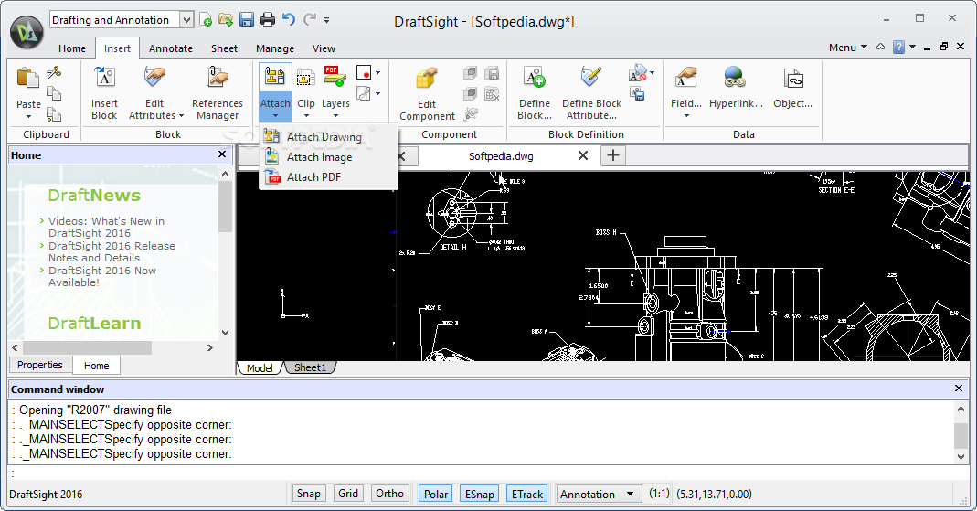The width and height of the screenshot is (977, 511).
Task: Expand the Clip dropdown arrow
Action: pos(306,116)
